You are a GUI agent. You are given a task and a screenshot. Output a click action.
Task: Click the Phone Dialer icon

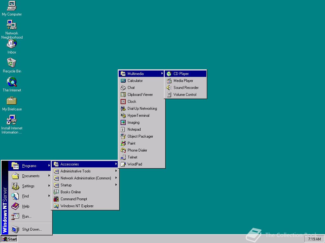[x=123, y=150]
